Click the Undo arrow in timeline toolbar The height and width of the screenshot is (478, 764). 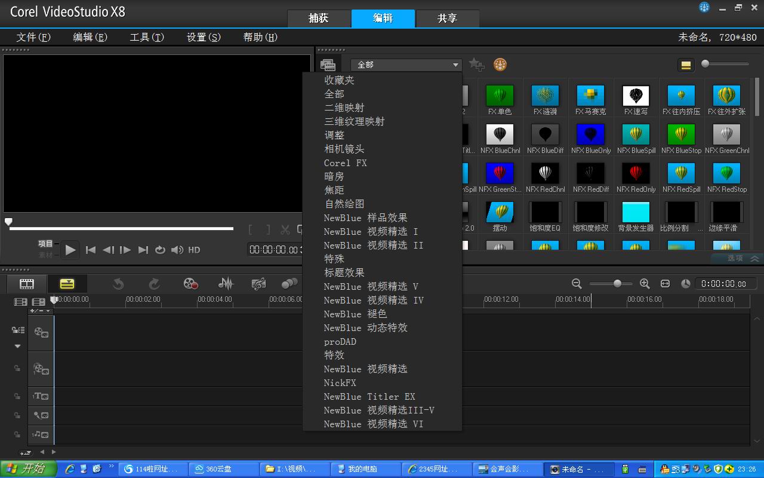coord(118,284)
